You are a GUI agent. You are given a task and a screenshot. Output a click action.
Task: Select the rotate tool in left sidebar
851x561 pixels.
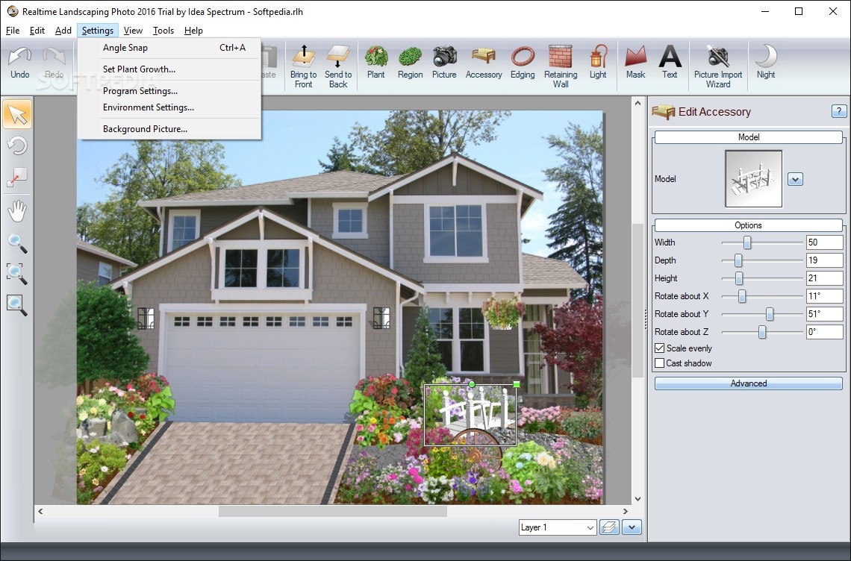pos(17,145)
